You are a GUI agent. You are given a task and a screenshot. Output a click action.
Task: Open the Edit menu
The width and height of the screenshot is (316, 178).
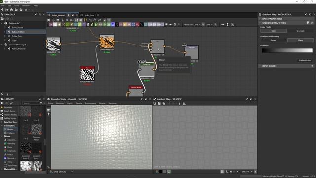[x=9, y=6]
